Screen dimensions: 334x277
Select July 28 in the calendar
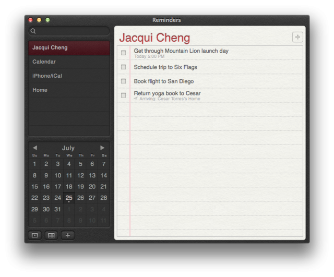pyautogui.click(x=104, y=198)
